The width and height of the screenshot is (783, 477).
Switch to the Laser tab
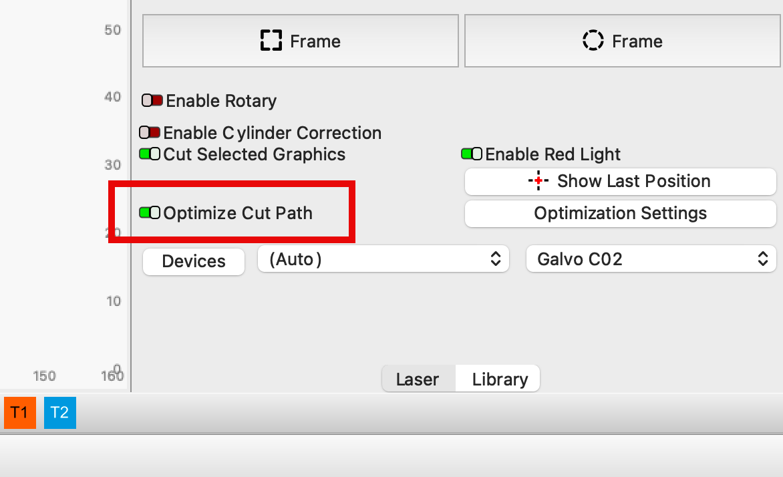[x=418, y=379]
